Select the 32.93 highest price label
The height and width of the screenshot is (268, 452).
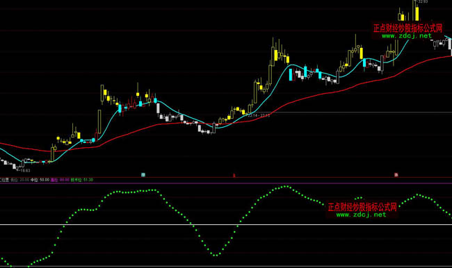[x=423, y=1]
